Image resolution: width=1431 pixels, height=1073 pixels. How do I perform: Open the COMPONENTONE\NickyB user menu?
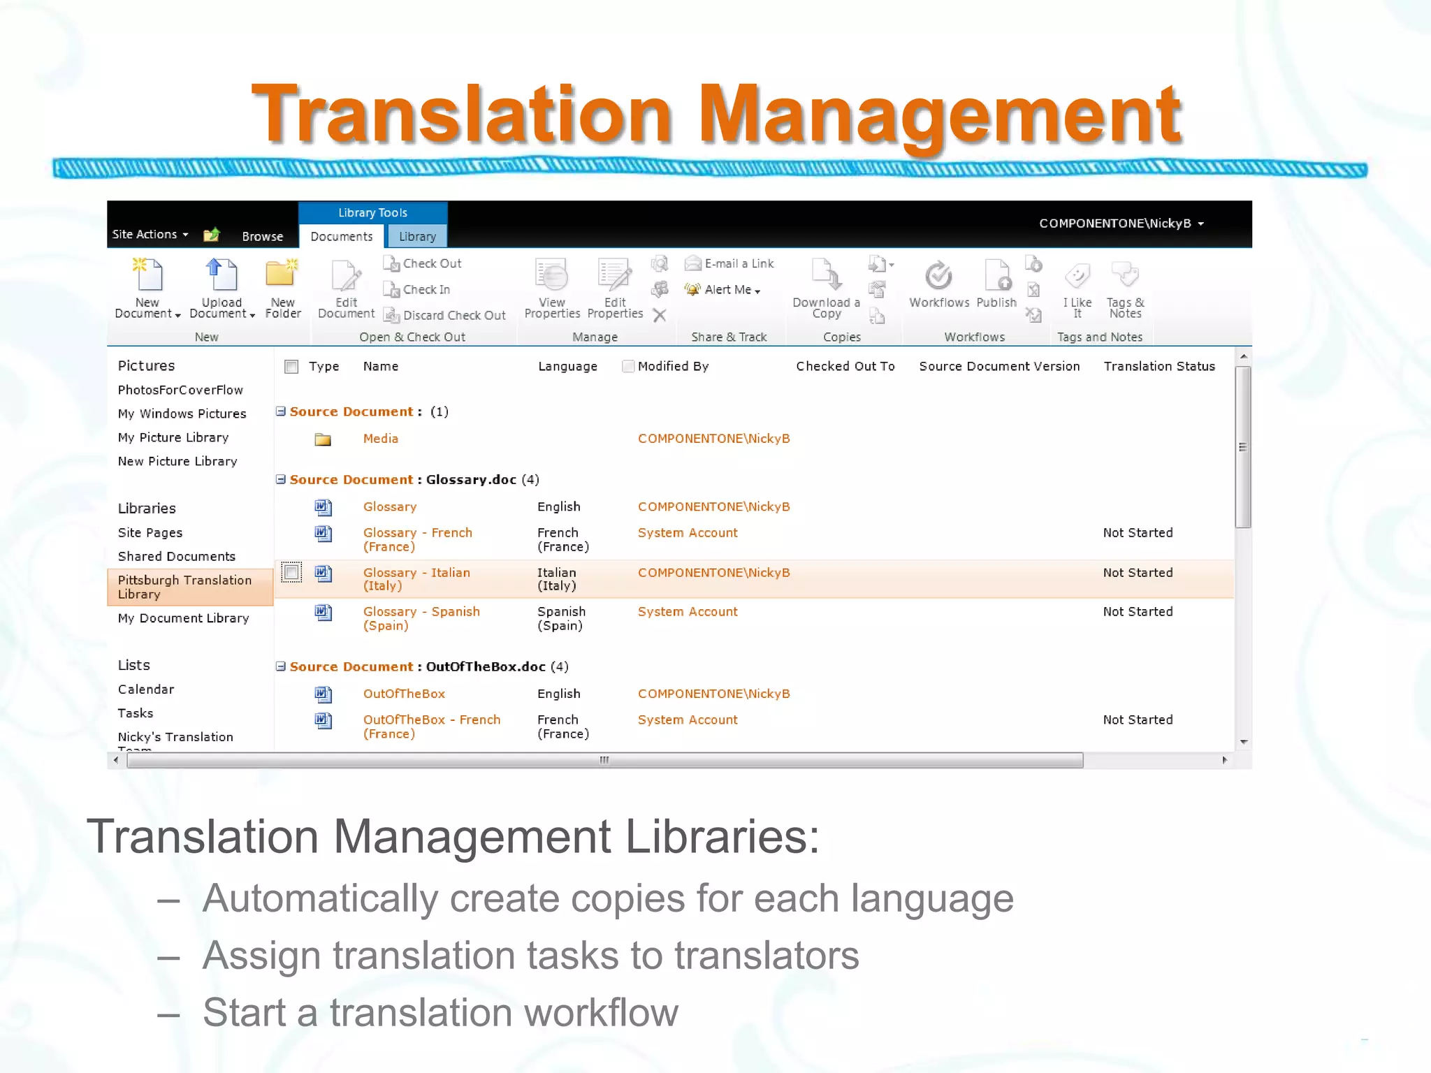pos(1121,224)
